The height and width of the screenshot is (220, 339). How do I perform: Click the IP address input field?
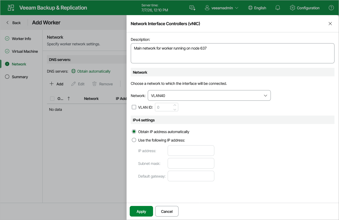191,151
